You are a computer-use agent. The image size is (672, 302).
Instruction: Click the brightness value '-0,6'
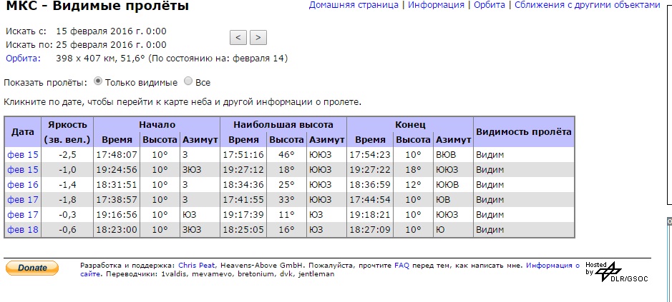click(x=67, y=230)
